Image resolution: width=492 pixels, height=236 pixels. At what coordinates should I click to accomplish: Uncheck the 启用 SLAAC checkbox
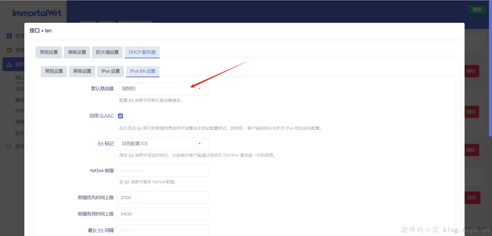(x=120, y=116)
